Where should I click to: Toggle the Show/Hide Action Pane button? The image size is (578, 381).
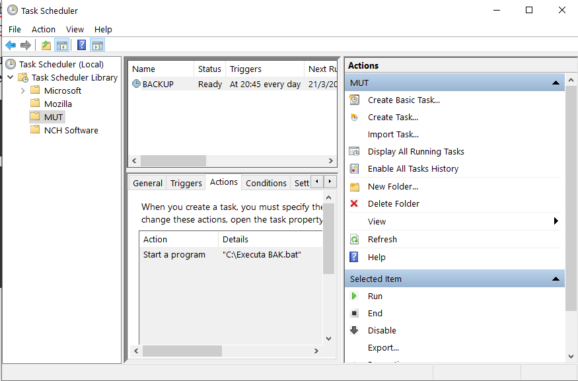pyautogui.click(x=98, y=45)
